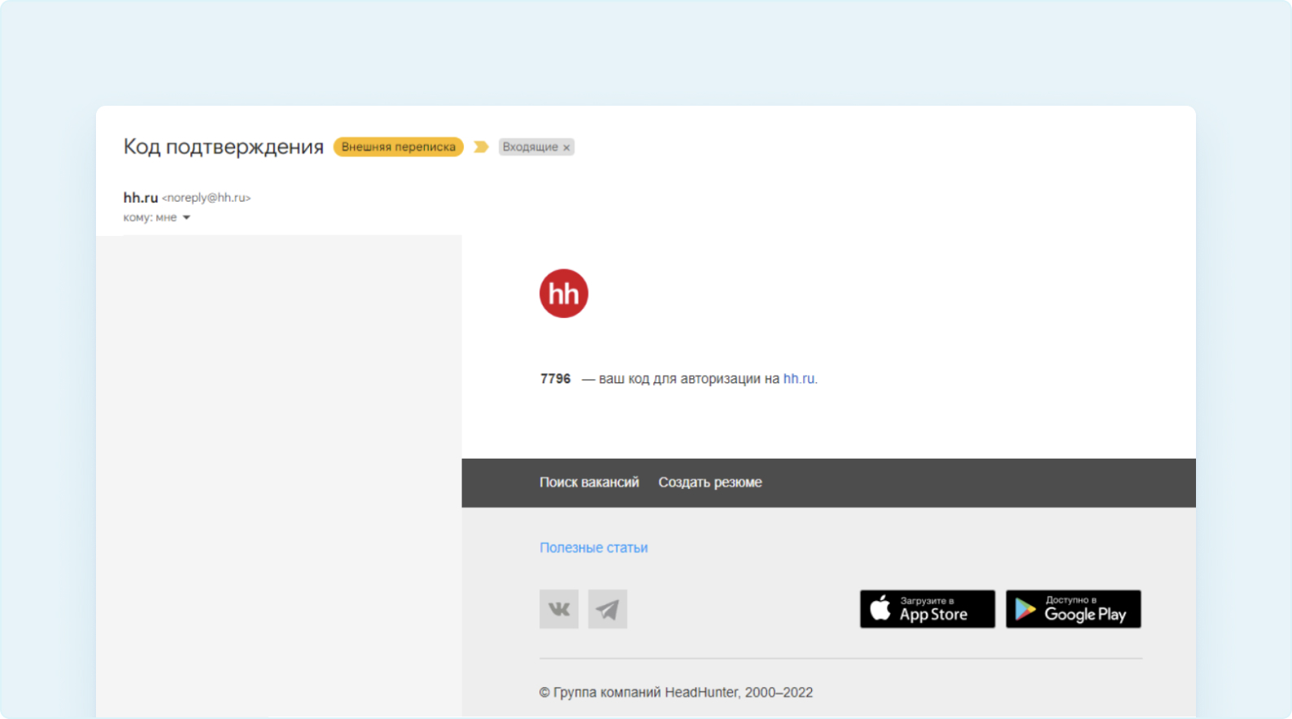This screenshot has width=1292, height=719.
Task: Open the Google Play download badge
Action: tap(1072, 609)
